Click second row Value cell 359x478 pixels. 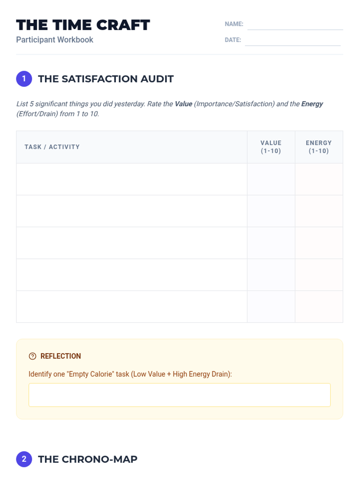(x=271, y=211)
